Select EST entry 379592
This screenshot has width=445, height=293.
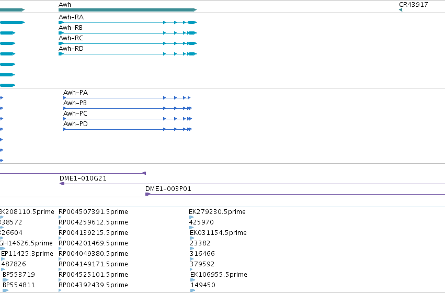(x=202, y=264)
